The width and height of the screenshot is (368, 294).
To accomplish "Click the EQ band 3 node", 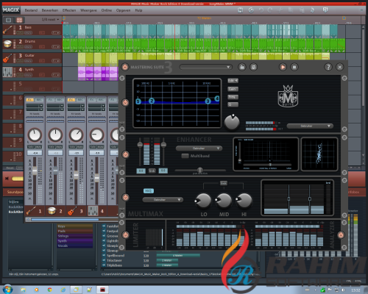I will [208, 101].
